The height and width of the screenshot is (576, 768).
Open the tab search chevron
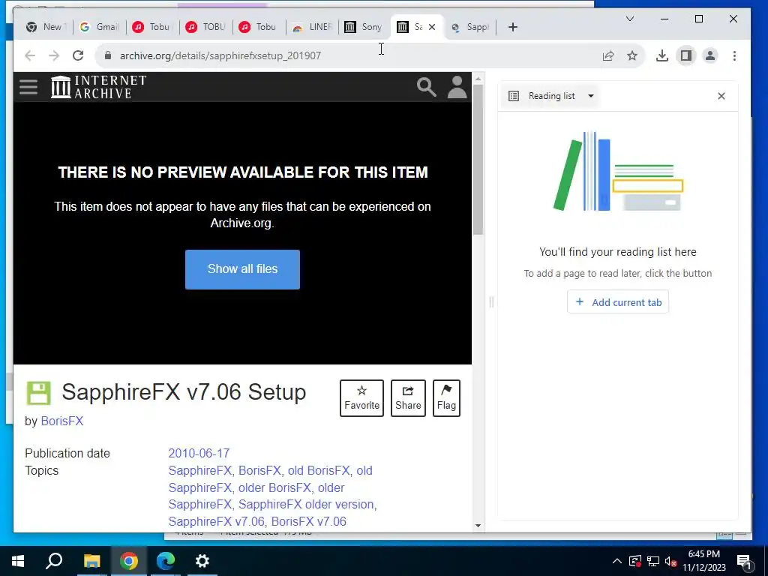[x=630, y=19]
